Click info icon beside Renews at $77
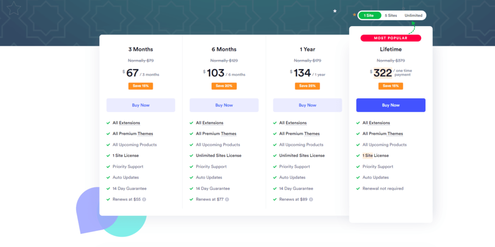495x247 pixels. tap(227, 199)
